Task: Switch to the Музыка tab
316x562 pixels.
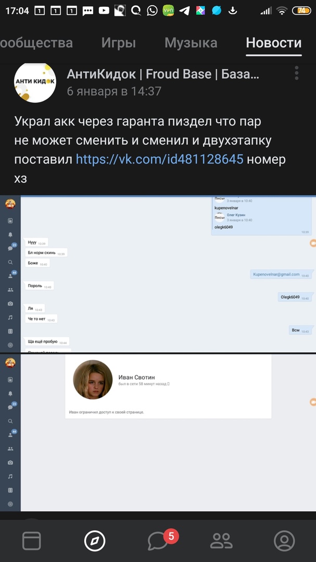Action: 191,43
